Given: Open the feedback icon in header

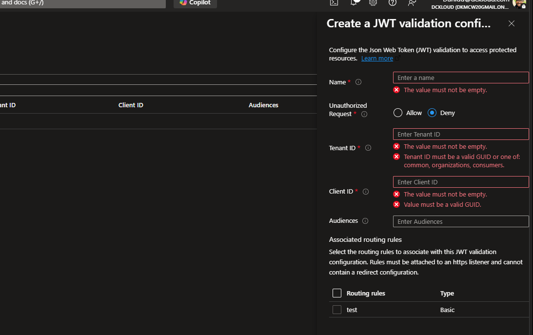Looking at the screenshot, I should 412,2.
